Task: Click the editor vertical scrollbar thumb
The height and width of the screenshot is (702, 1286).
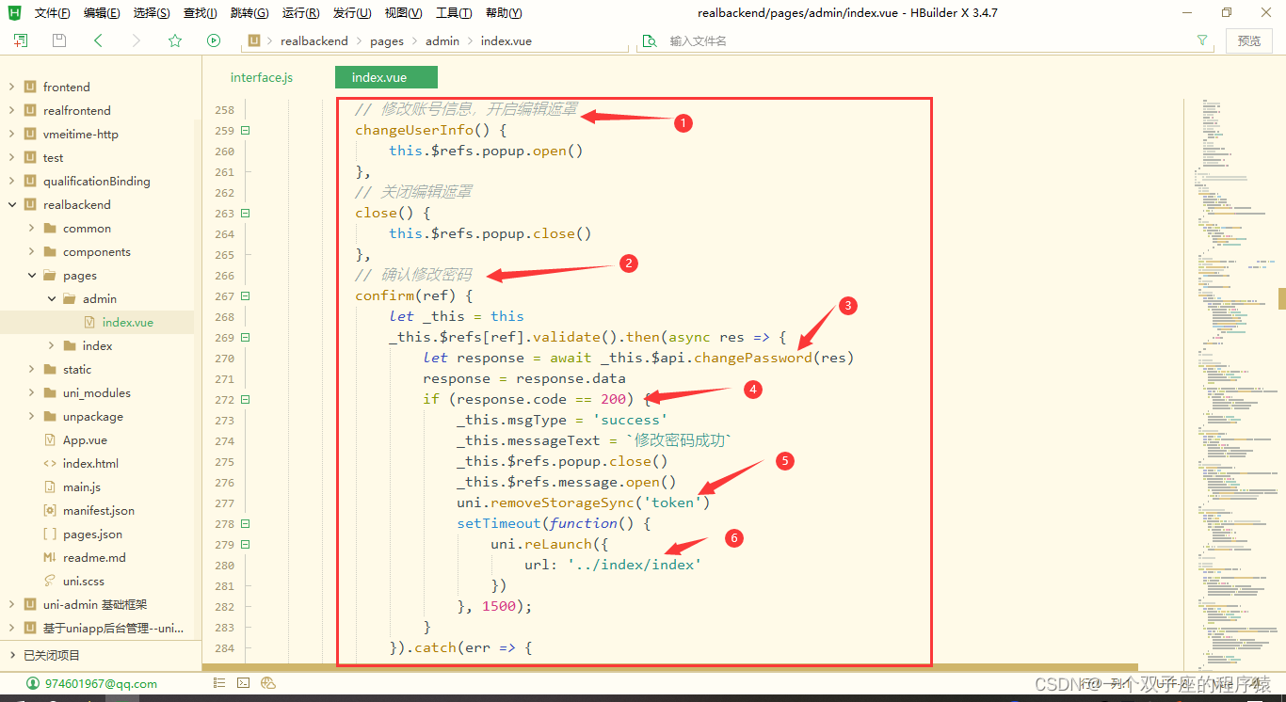Action: point(1281,297)
